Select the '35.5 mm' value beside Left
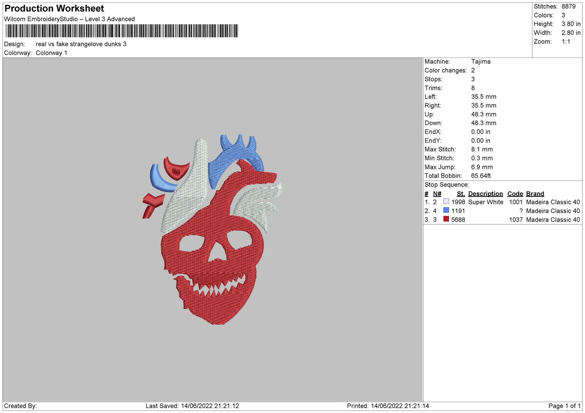Screen dimensions: 585x413 point(484,96)
